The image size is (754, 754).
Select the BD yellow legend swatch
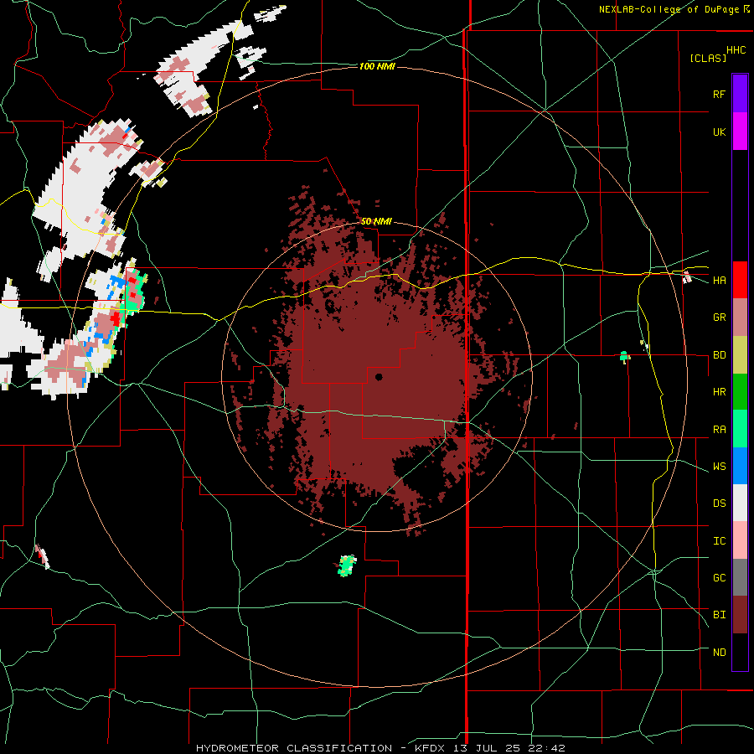coord(740,354)
